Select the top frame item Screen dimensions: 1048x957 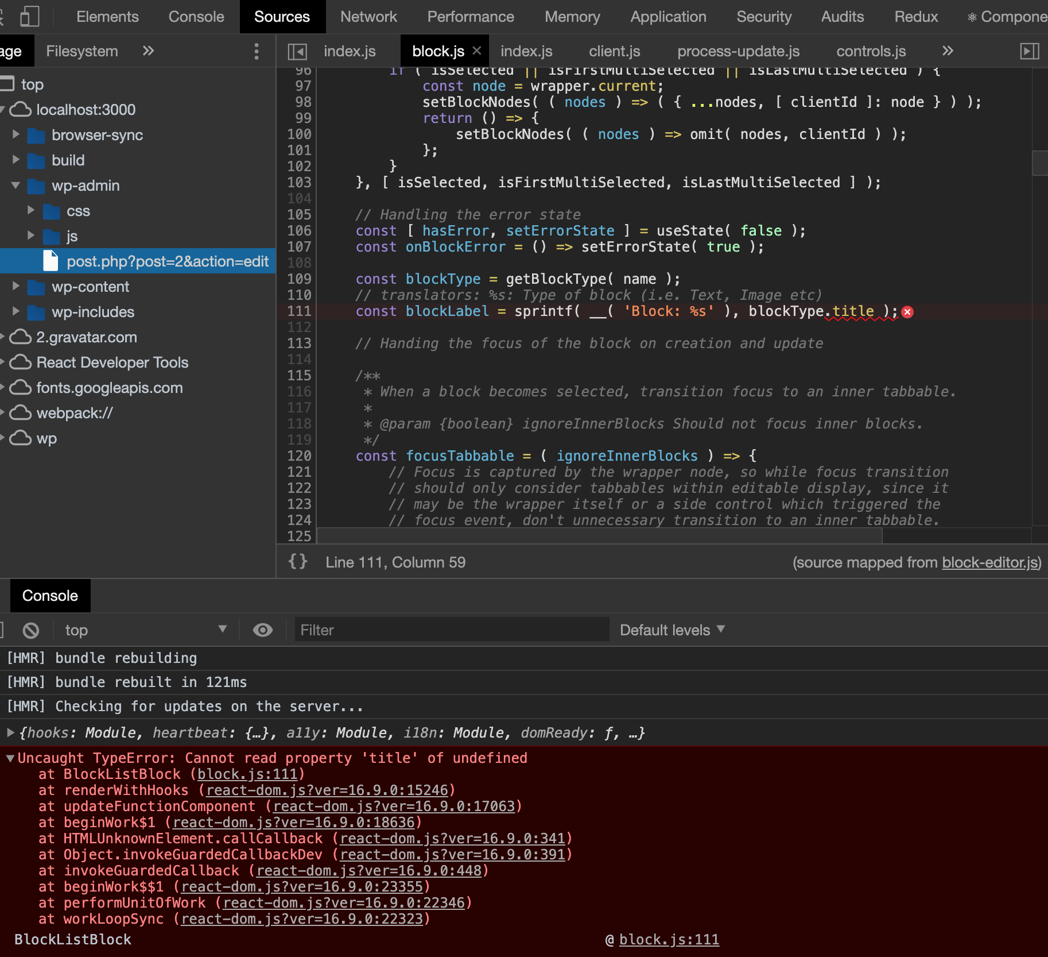32,84
